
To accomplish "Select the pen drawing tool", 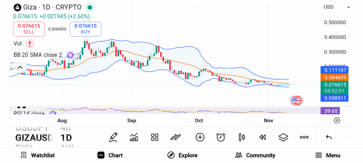I will click(x=113, y=137).
